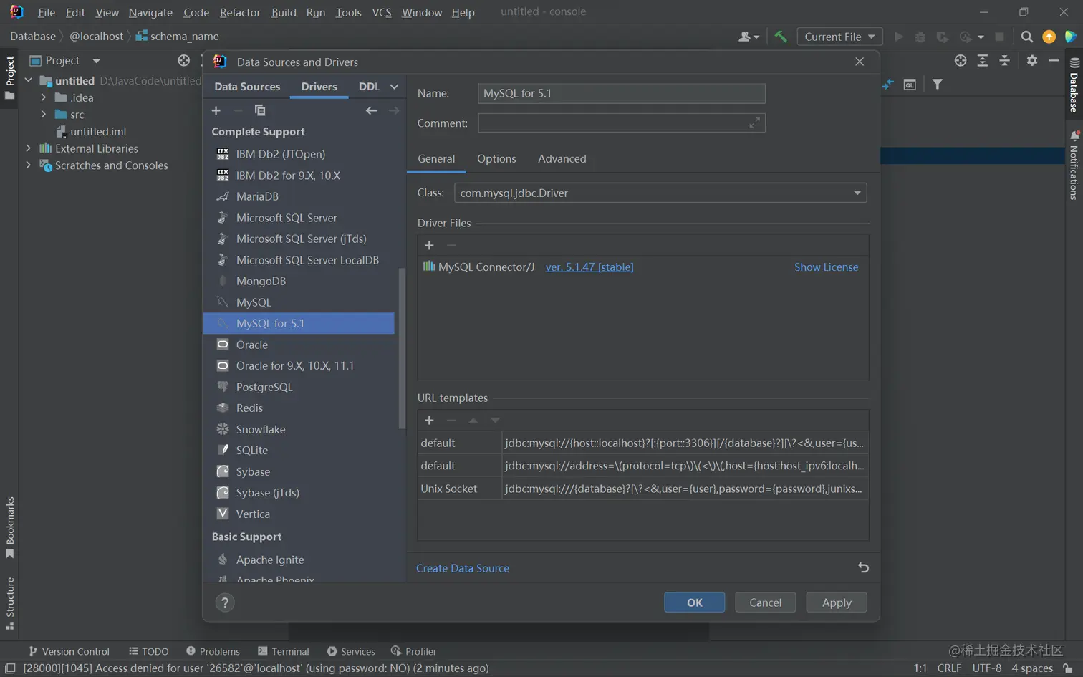Open the Bookmarks sidebar tool
The width and height of the screenshot is (1083, 677).
point(10,527)
